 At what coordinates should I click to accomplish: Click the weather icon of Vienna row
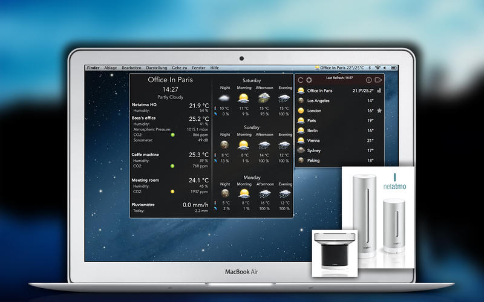coord(301,141)
